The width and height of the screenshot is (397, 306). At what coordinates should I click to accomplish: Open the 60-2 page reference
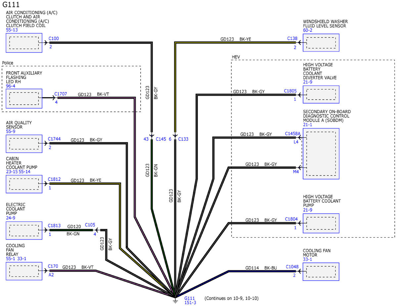(308, 30)
